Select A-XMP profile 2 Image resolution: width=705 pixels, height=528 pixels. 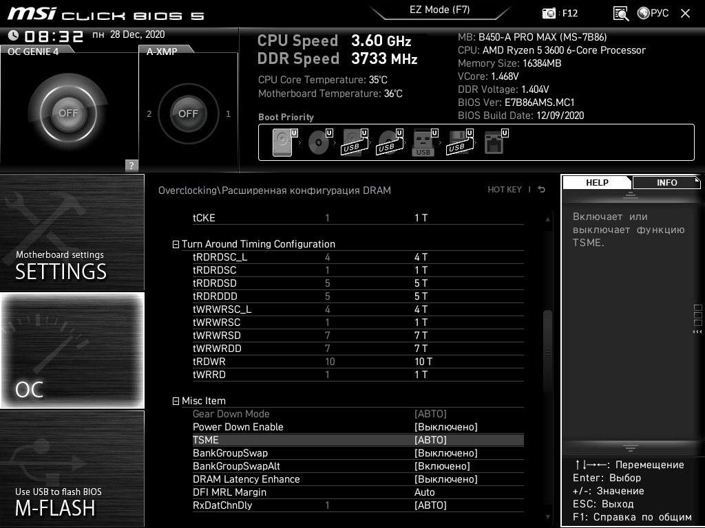pyautogui.click(x=149, y=114)
